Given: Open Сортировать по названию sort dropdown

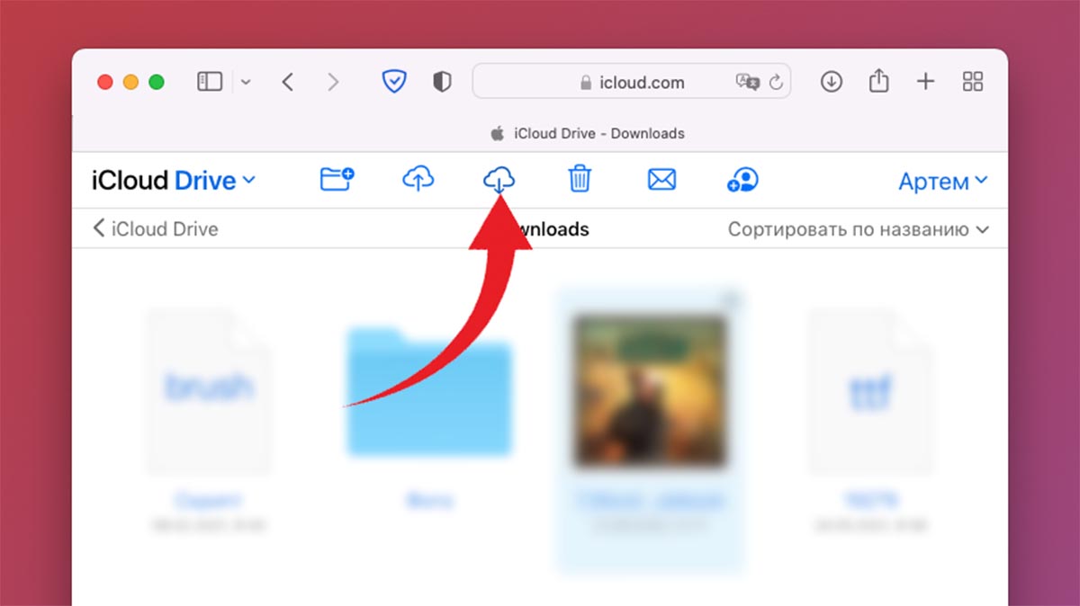Looking at the screenshot, I should tap(858, 229).
